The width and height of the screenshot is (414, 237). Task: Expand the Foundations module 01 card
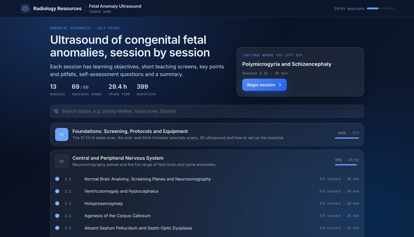[207, 135]
